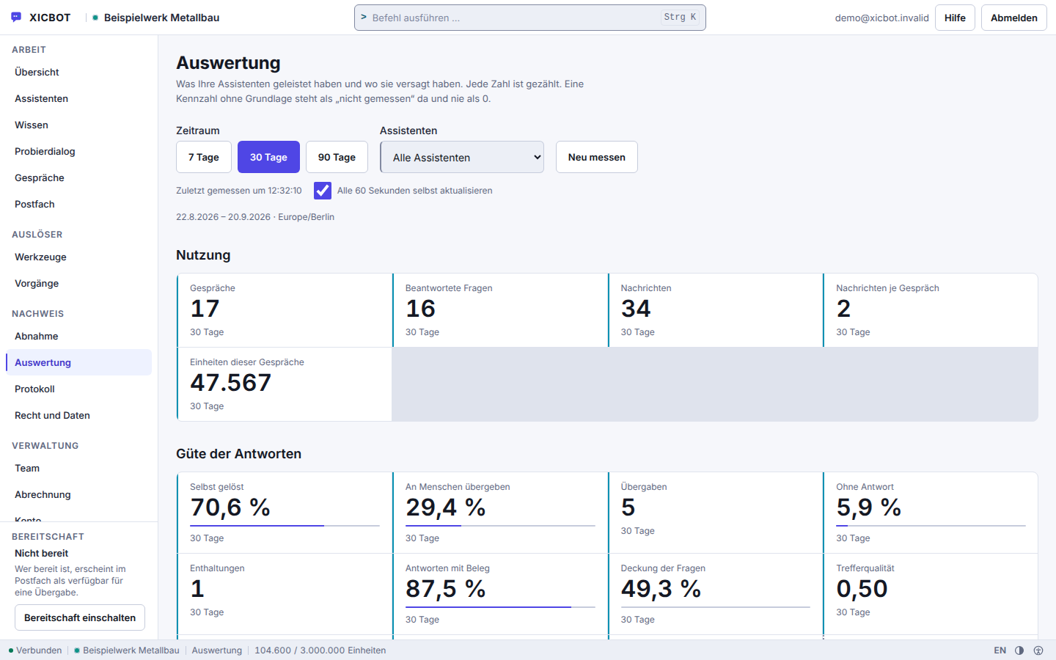Viewport: 1056px width, 660px height.
Task: Toggle the contrast theme icon in status bar
Action: (1019, 650)
